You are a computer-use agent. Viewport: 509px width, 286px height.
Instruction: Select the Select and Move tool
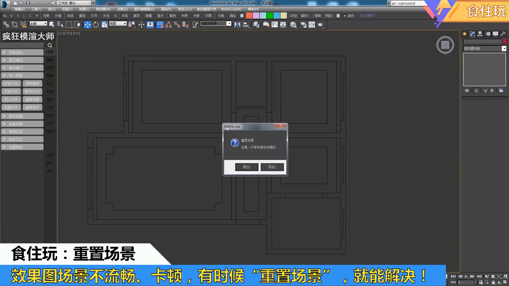(x=87, y=25)
